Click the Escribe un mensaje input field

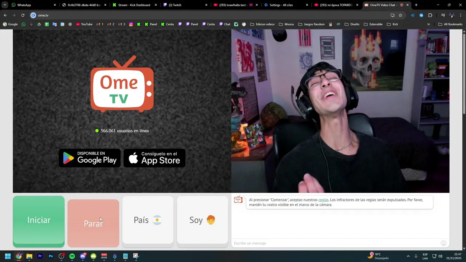tap(335, 243)
